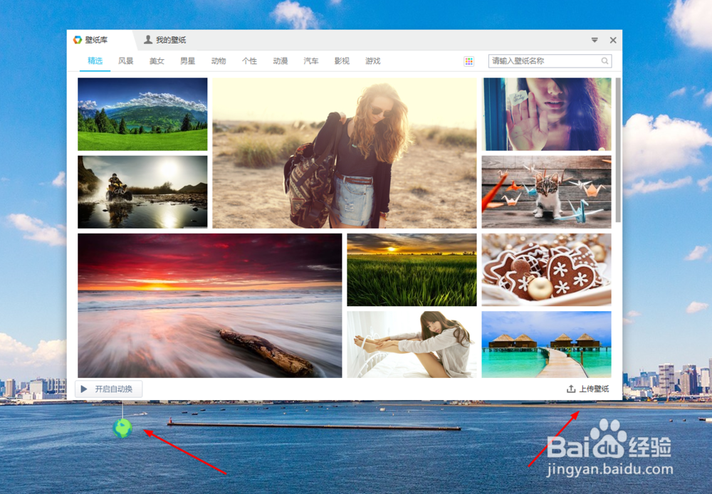712x494 pixels.
Task: Choose the ATV rider river wallpaper
Action: pos(142,192)
